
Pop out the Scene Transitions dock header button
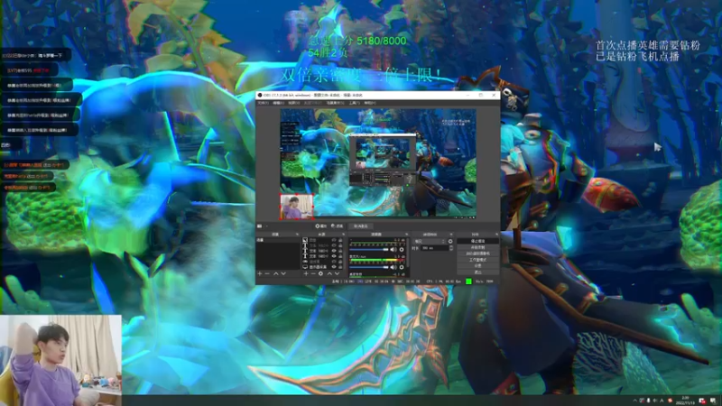pyautogui.click(x=451, y=235)
